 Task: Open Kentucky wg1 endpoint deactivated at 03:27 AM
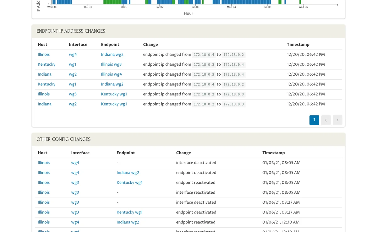click(x=129, y=213)
